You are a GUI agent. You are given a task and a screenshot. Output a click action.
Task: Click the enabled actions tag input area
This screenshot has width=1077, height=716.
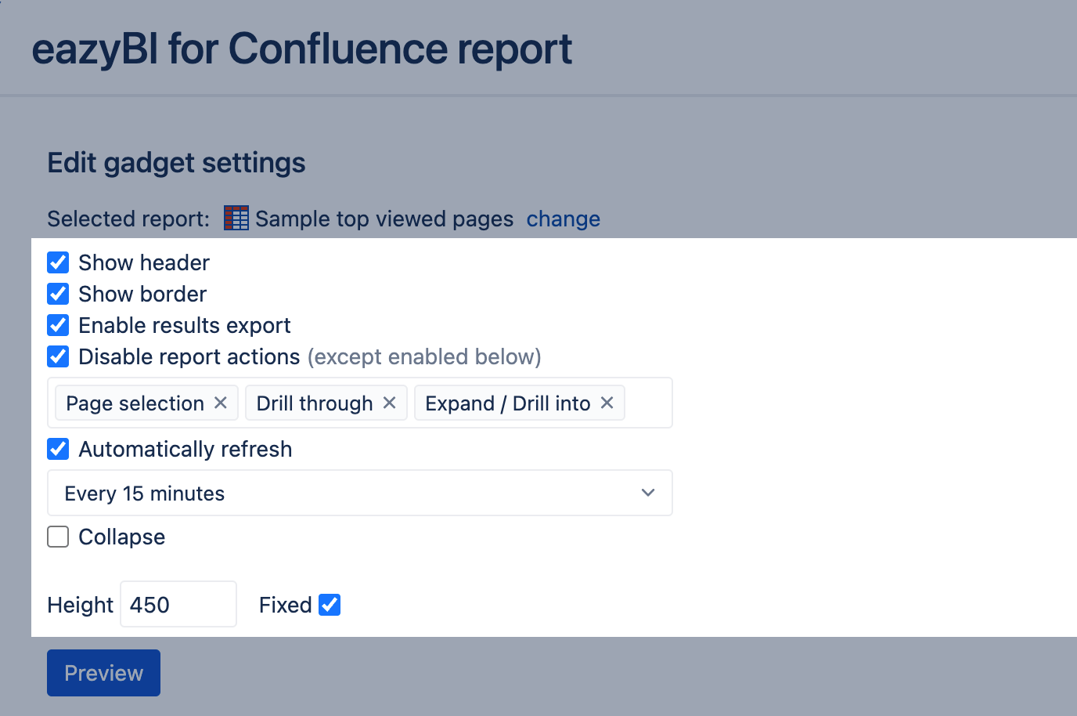pyautogui.click(x=650, y=403)
